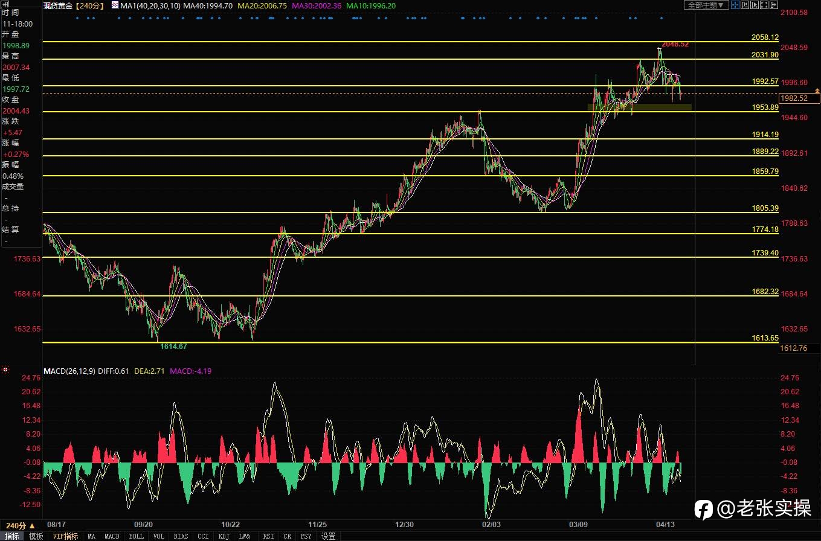The height and width of the screenshot is (541, 821).
Task: Click the 2031.90 horizontal line label
Action: click(765, 55)
